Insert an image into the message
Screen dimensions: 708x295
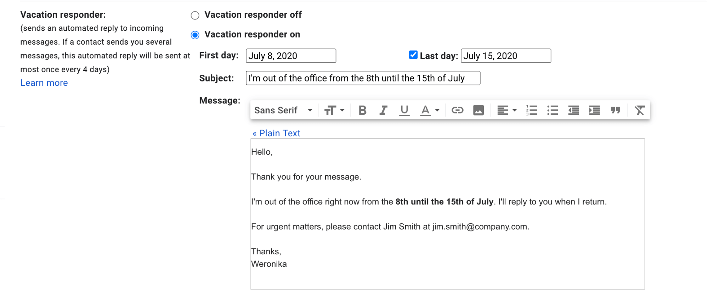(x=478, y=110)
